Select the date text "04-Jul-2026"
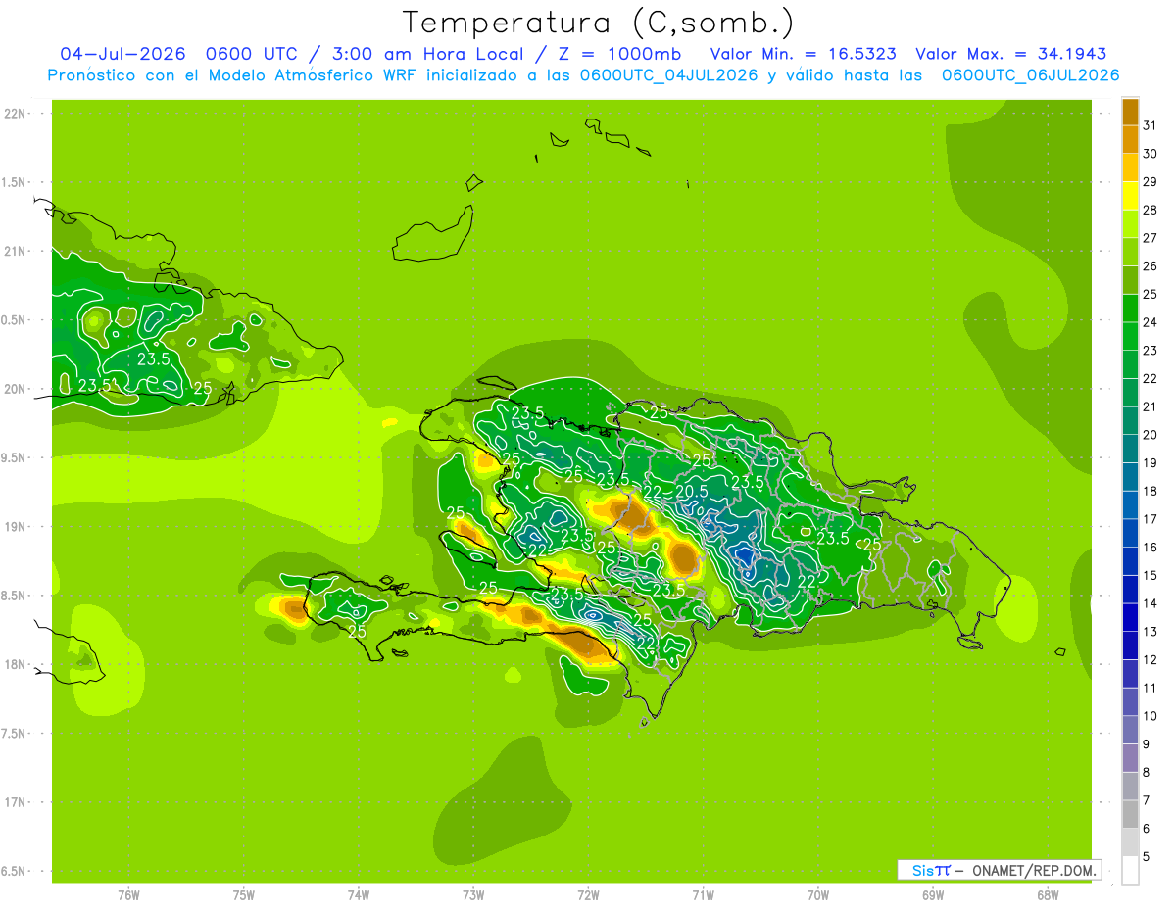Image resolution: width=1176 pixels, height=908 pixels. click(122, 54)
